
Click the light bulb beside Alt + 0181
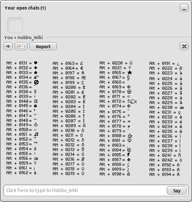pos(129,141)
